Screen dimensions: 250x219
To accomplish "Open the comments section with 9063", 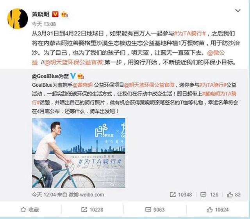I will tap(155, 210).
